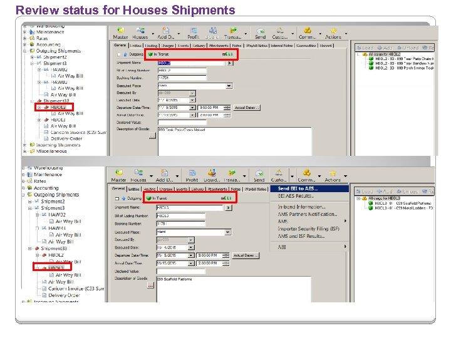
Task: Select the HBOL2 node in the HBOL2 window tree
Action: pos(58,107)
